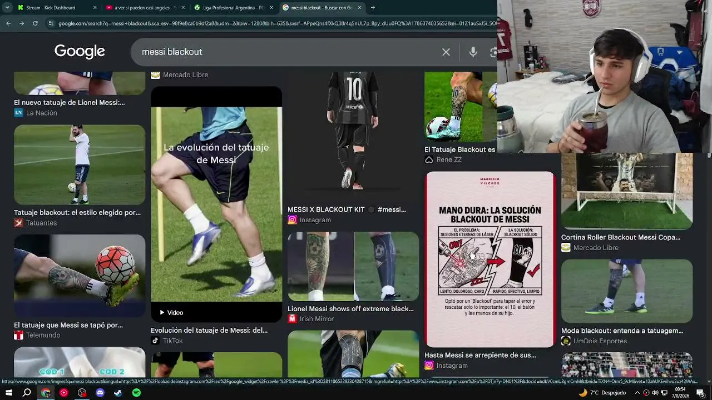712x400 pixels.
Task: View site information for google.com
Action: coord(51,23)
